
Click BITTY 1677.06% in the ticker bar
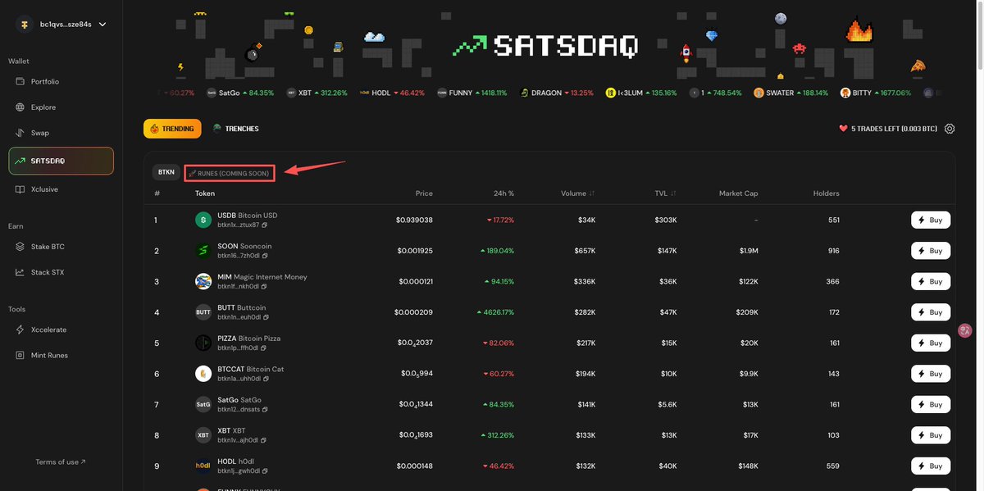[876, 93]
